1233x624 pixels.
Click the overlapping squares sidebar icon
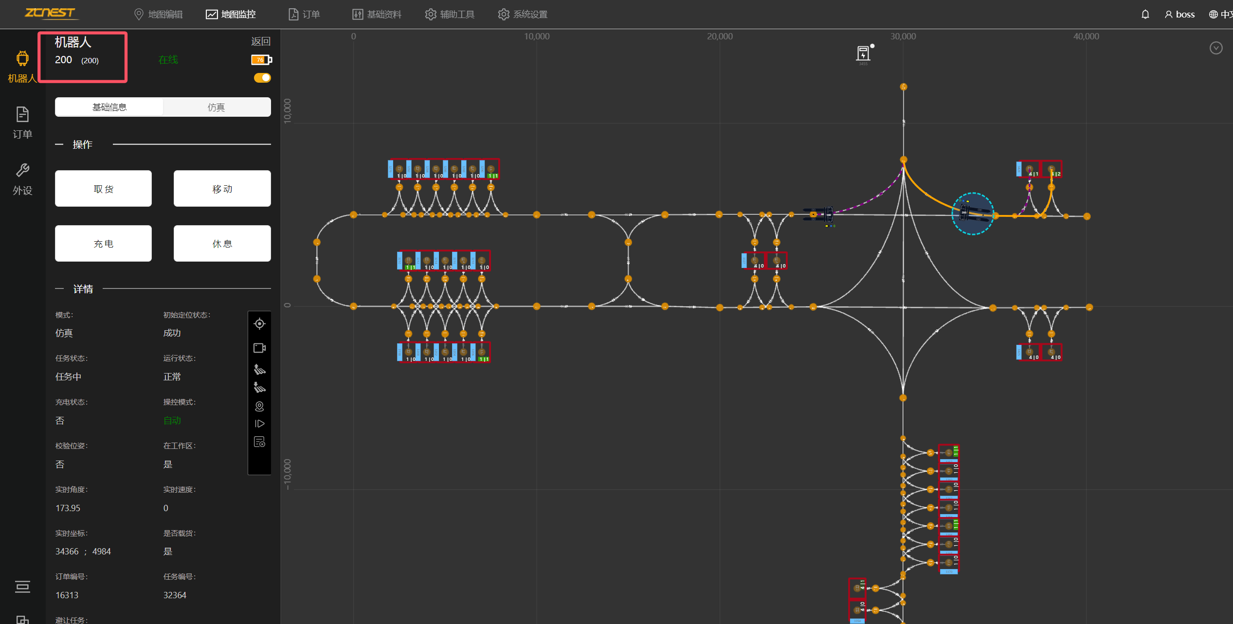(22, 620)
